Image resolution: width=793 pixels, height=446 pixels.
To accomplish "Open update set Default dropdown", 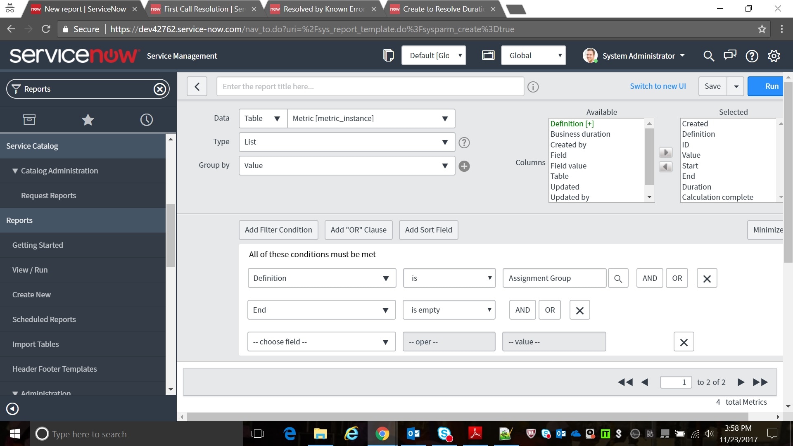I will 434,55.
